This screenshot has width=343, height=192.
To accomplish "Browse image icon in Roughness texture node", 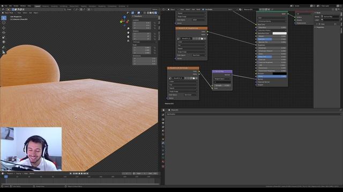I will [x=178, y=38].
